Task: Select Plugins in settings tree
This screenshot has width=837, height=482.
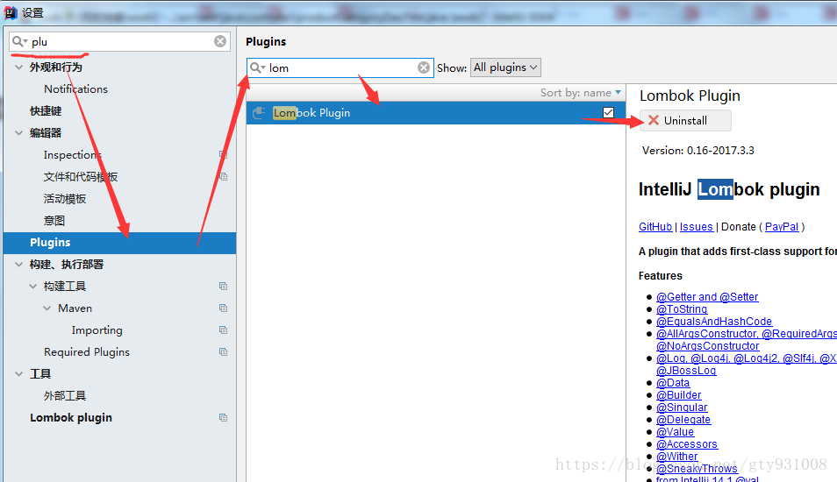Action: click(119, 243)
